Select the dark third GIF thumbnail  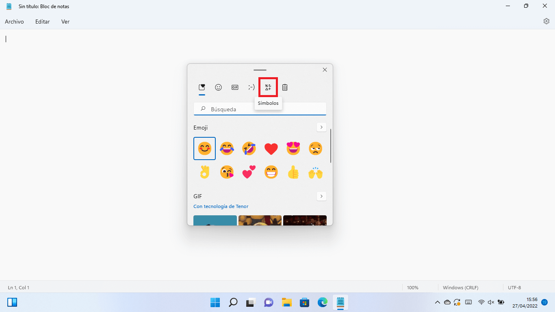(x=305, y=220)
